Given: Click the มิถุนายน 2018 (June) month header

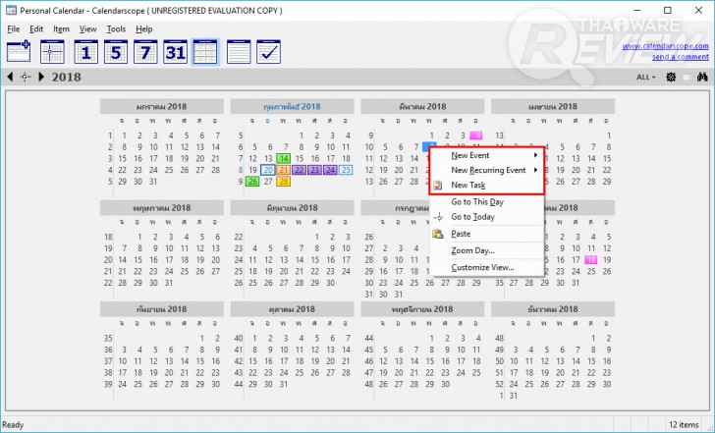Looking at the screenshot, I should pos(292,208).
